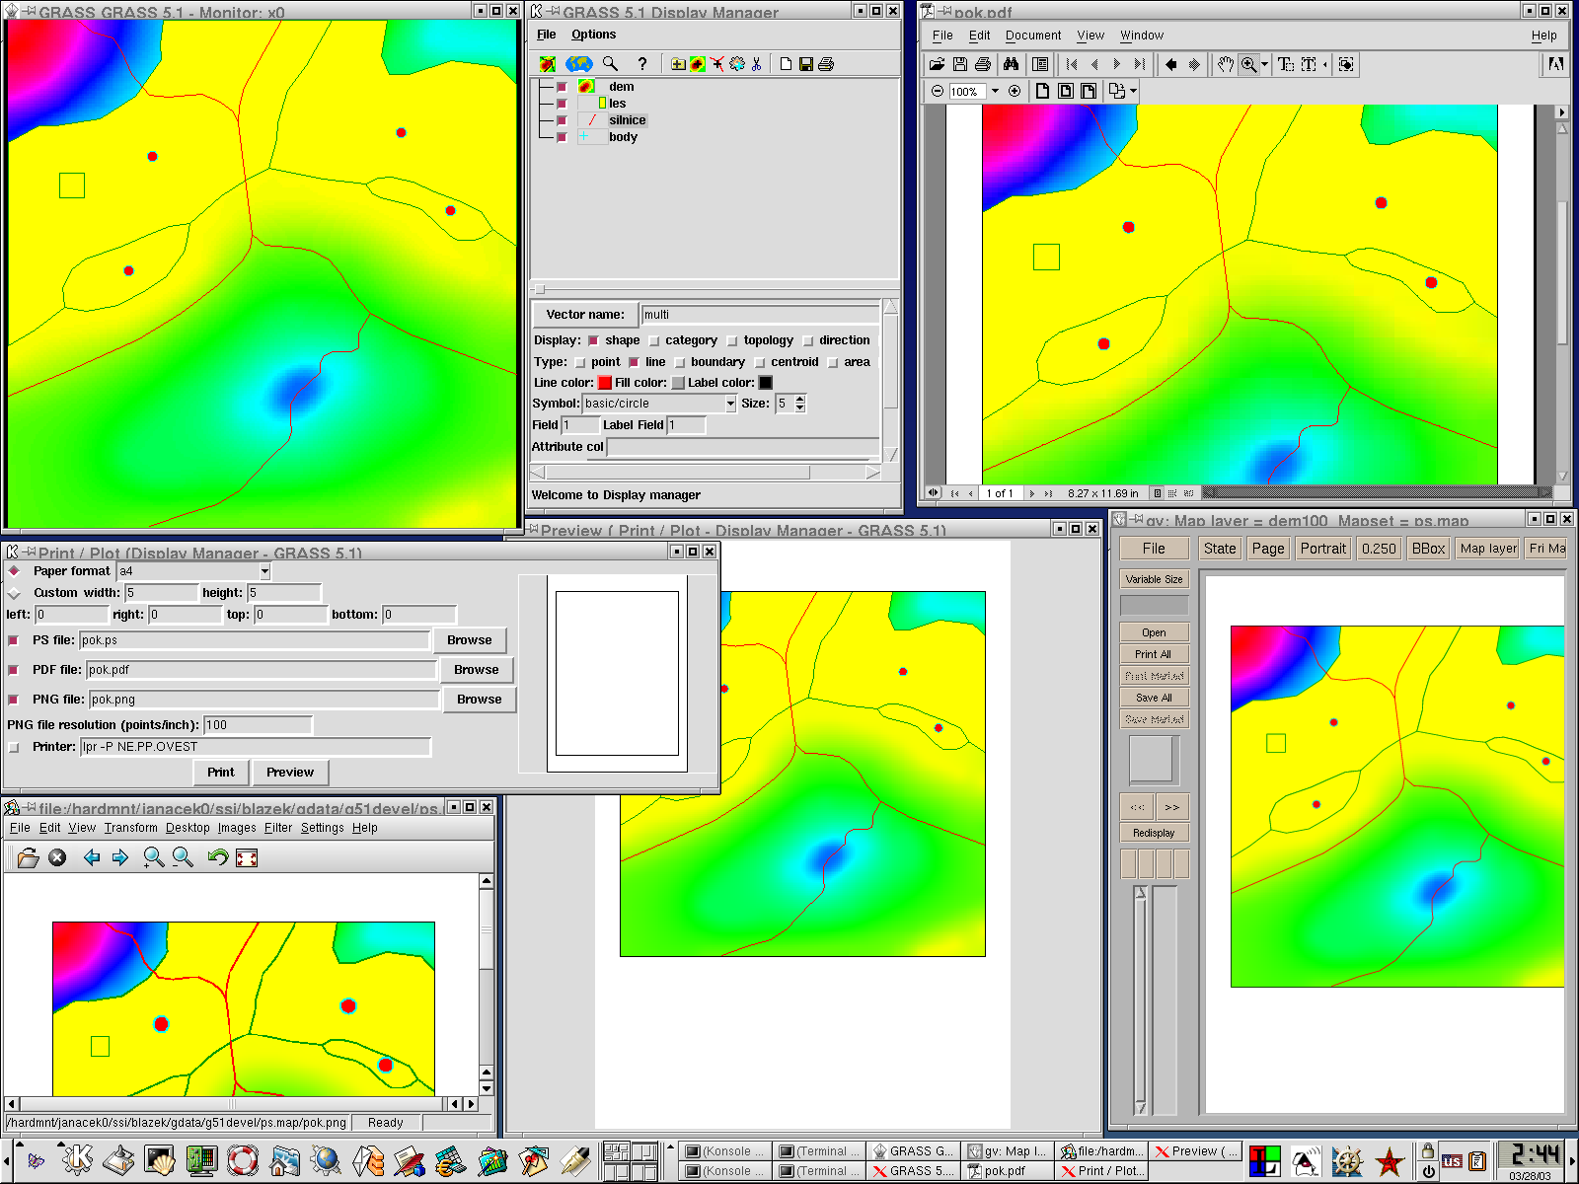Click the question mark help icon
Screen dimensions: 1579x1184
642,64
